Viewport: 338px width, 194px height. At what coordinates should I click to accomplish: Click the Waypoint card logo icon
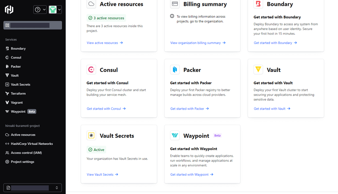(175, 136)
